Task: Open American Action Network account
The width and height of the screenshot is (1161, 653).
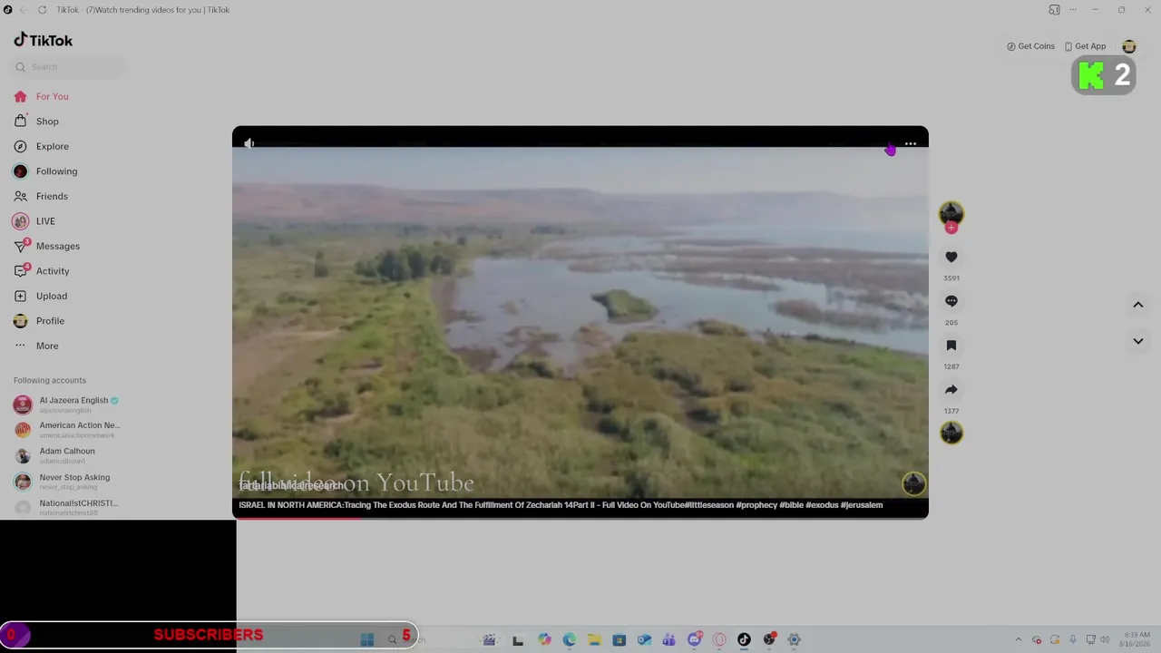Action: pyautogui.click(x=66, y=430)
